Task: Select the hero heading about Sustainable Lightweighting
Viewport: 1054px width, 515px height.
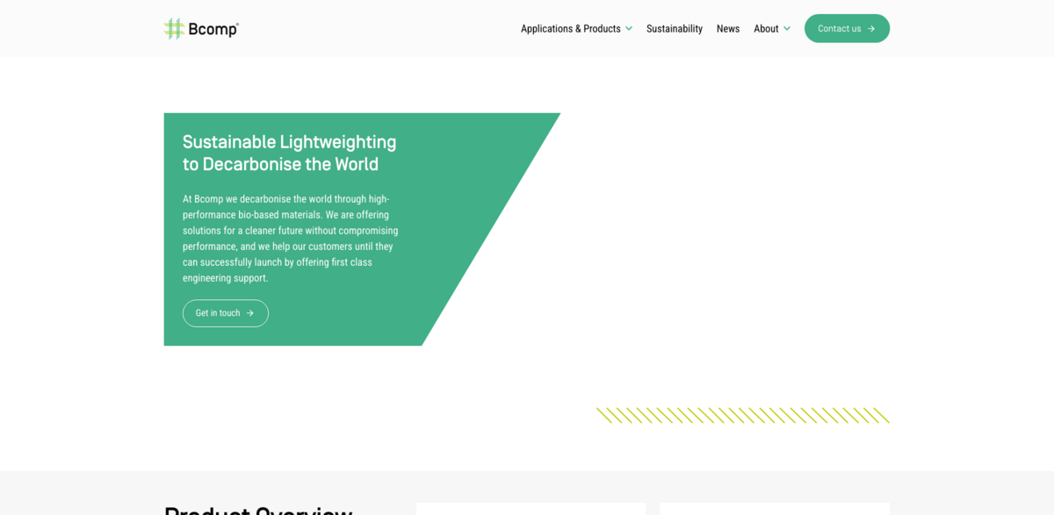Action: point(289,153)
